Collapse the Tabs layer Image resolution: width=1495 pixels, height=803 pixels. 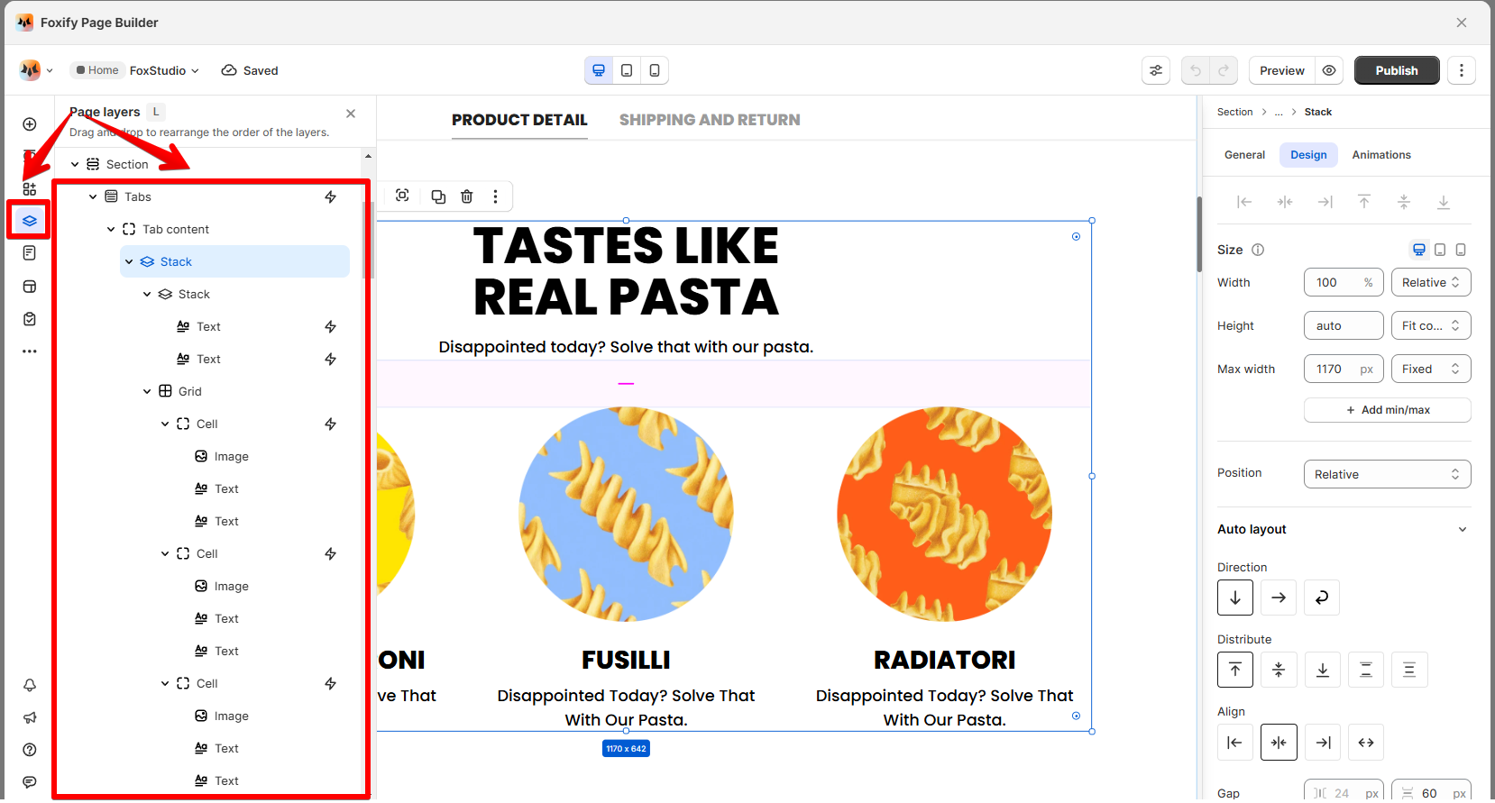(x=93, y=196)
